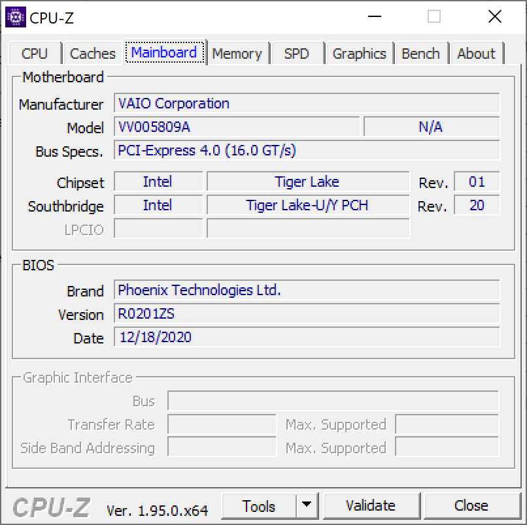Click the Tools button
527x525 pixels.
(x=259, y=506)
